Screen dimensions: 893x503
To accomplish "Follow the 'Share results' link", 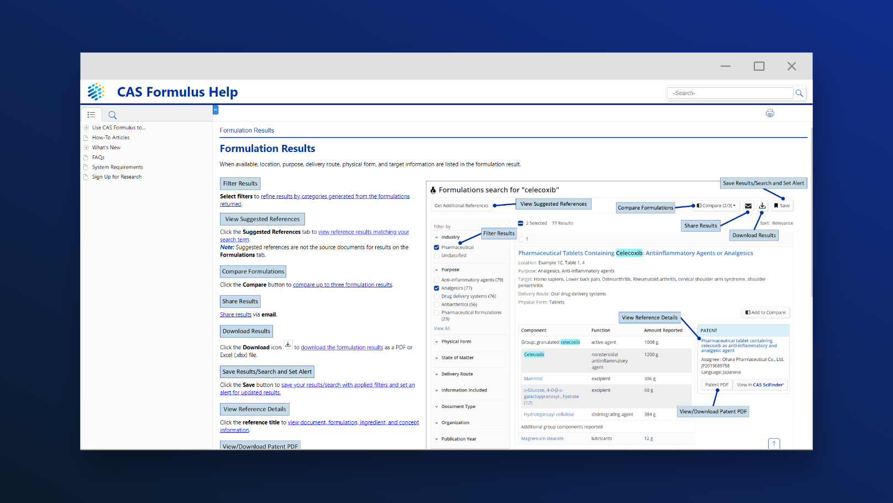I will click(x=235, y=315).
